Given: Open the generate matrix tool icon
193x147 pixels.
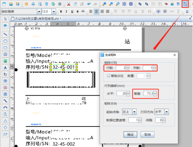Looking at the screenshot, I should point(185,4).
